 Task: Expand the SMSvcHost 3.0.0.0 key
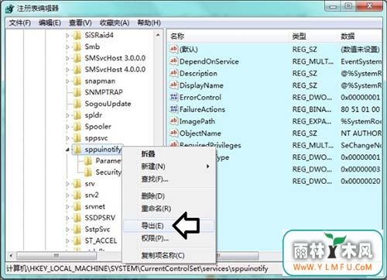tap(67, 58)
